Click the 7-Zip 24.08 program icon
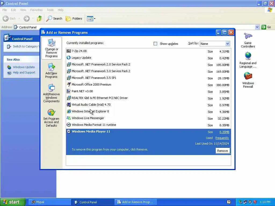Screen dimensions: 275x206 (x=69, y=51)
